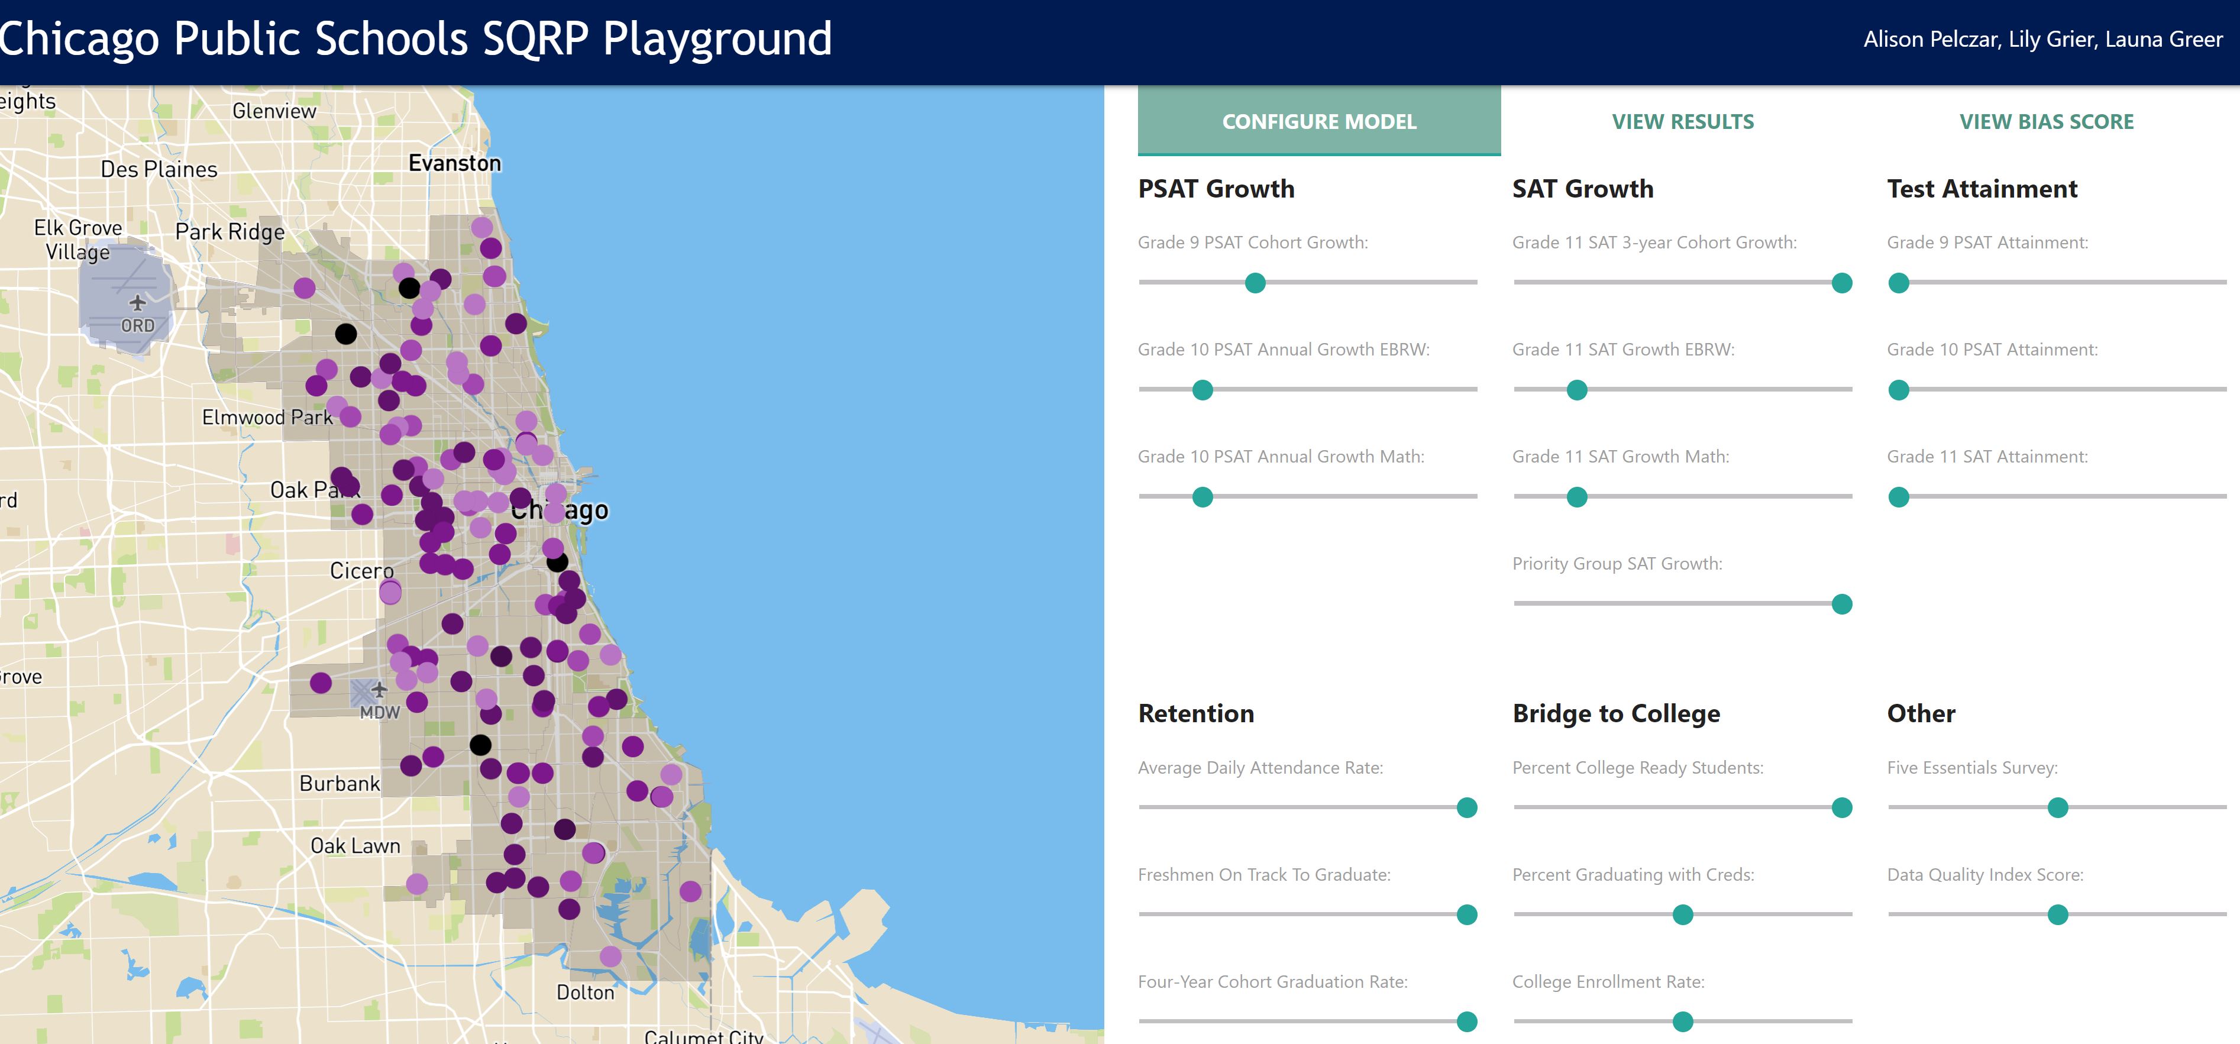Viewport: 2240px width, 1044px height.
Task: Click the Five Essentials Survey slider handle
Action: coord(2057,807)
